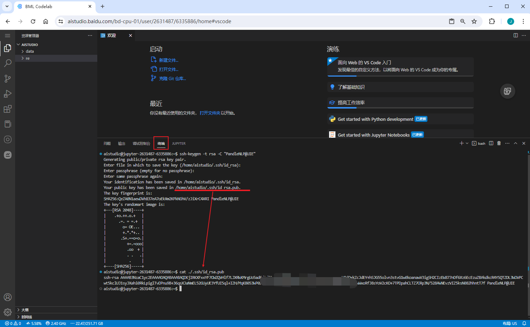530x327 pixels.
Task: Close the 欢迎 welcome tab
Action: [x=130, y=35]
